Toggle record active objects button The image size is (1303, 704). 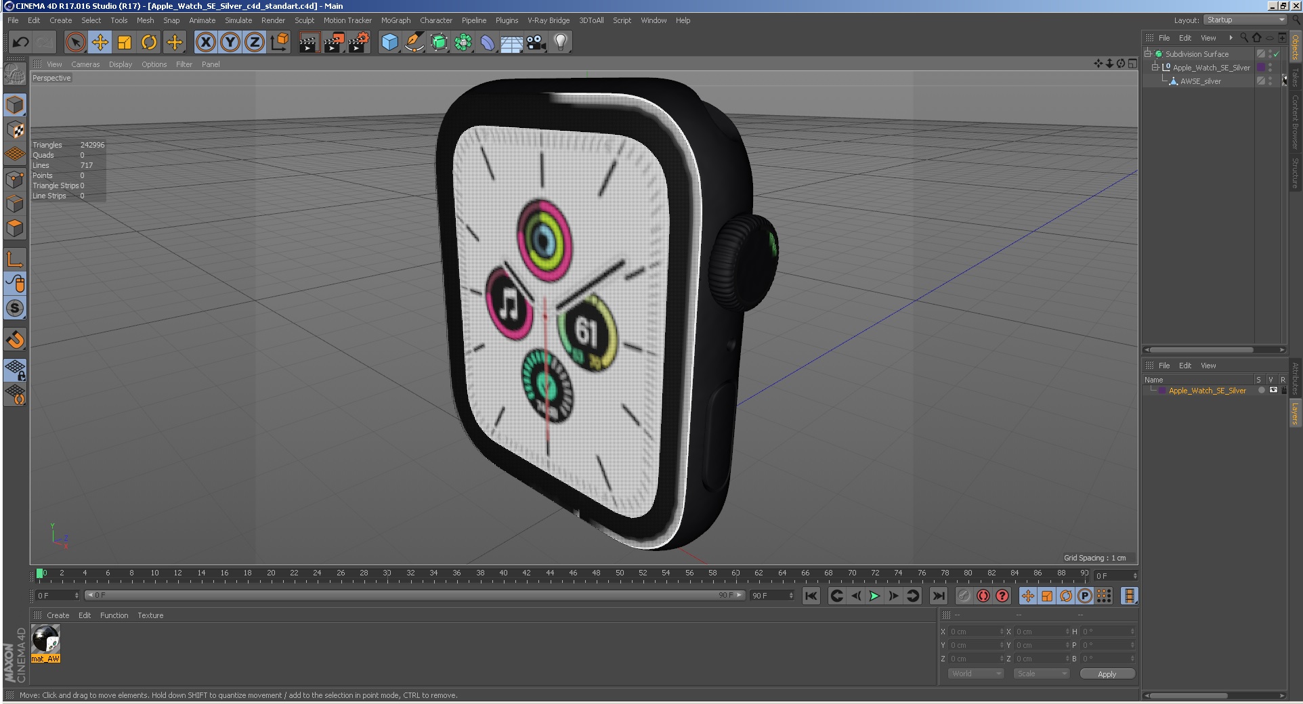(964, 596)
